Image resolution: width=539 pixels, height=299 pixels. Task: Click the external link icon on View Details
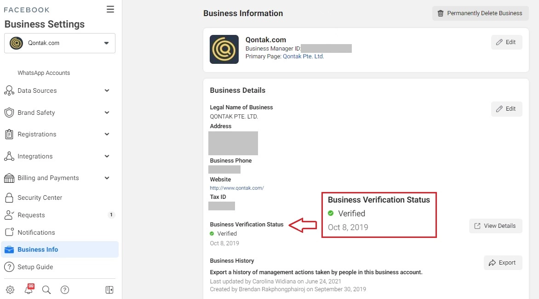(477, 226)
